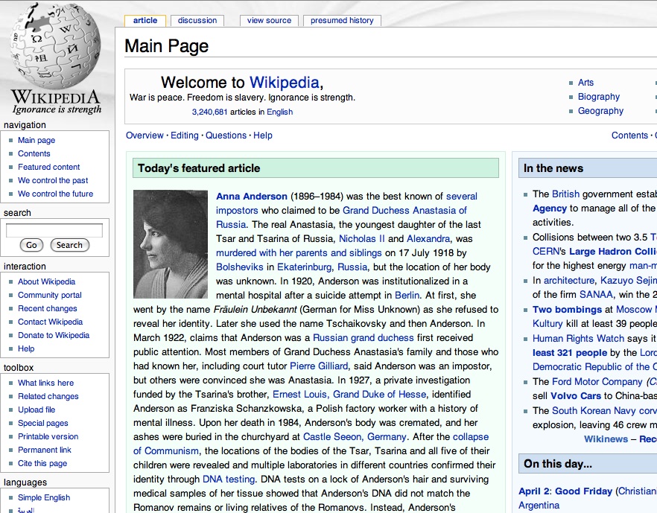Screen dimensions: 657x513
Task: Open the Arts portal
Action: coord(585,83)
